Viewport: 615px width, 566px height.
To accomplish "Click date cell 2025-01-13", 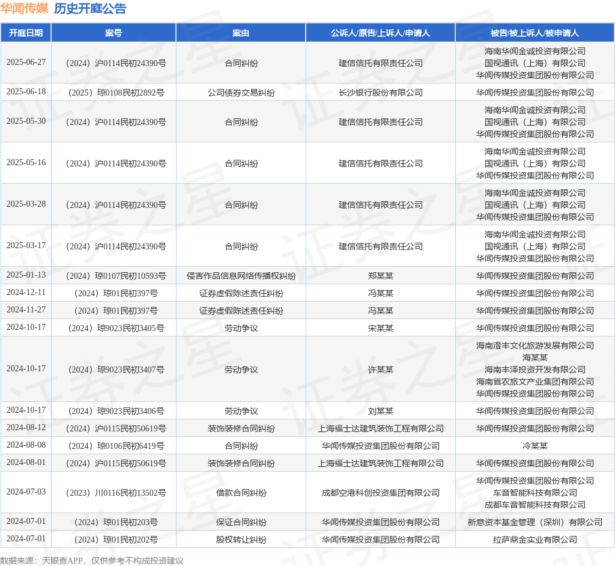I will (x=26, y=275).
